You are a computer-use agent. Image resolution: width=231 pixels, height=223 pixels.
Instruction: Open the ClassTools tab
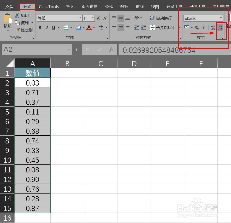point(49,7)
